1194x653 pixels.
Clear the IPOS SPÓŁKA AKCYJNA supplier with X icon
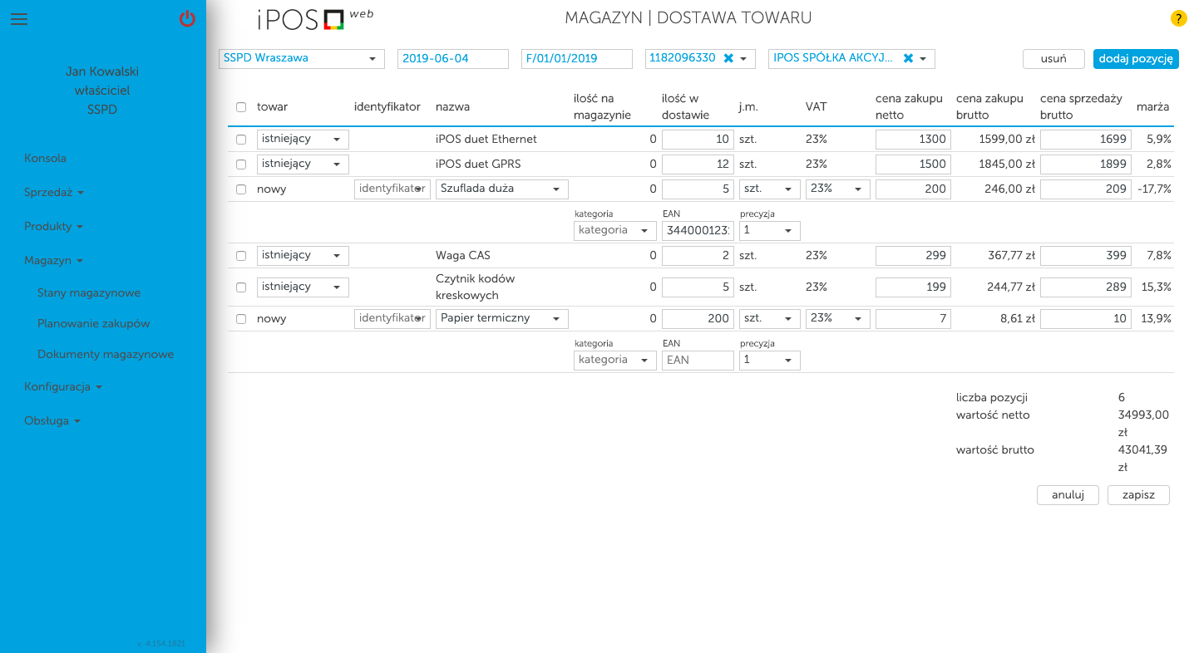pos(908,58)
